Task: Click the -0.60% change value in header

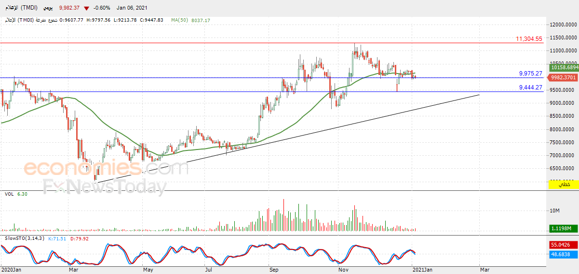Action: click(x=102, y=8)
